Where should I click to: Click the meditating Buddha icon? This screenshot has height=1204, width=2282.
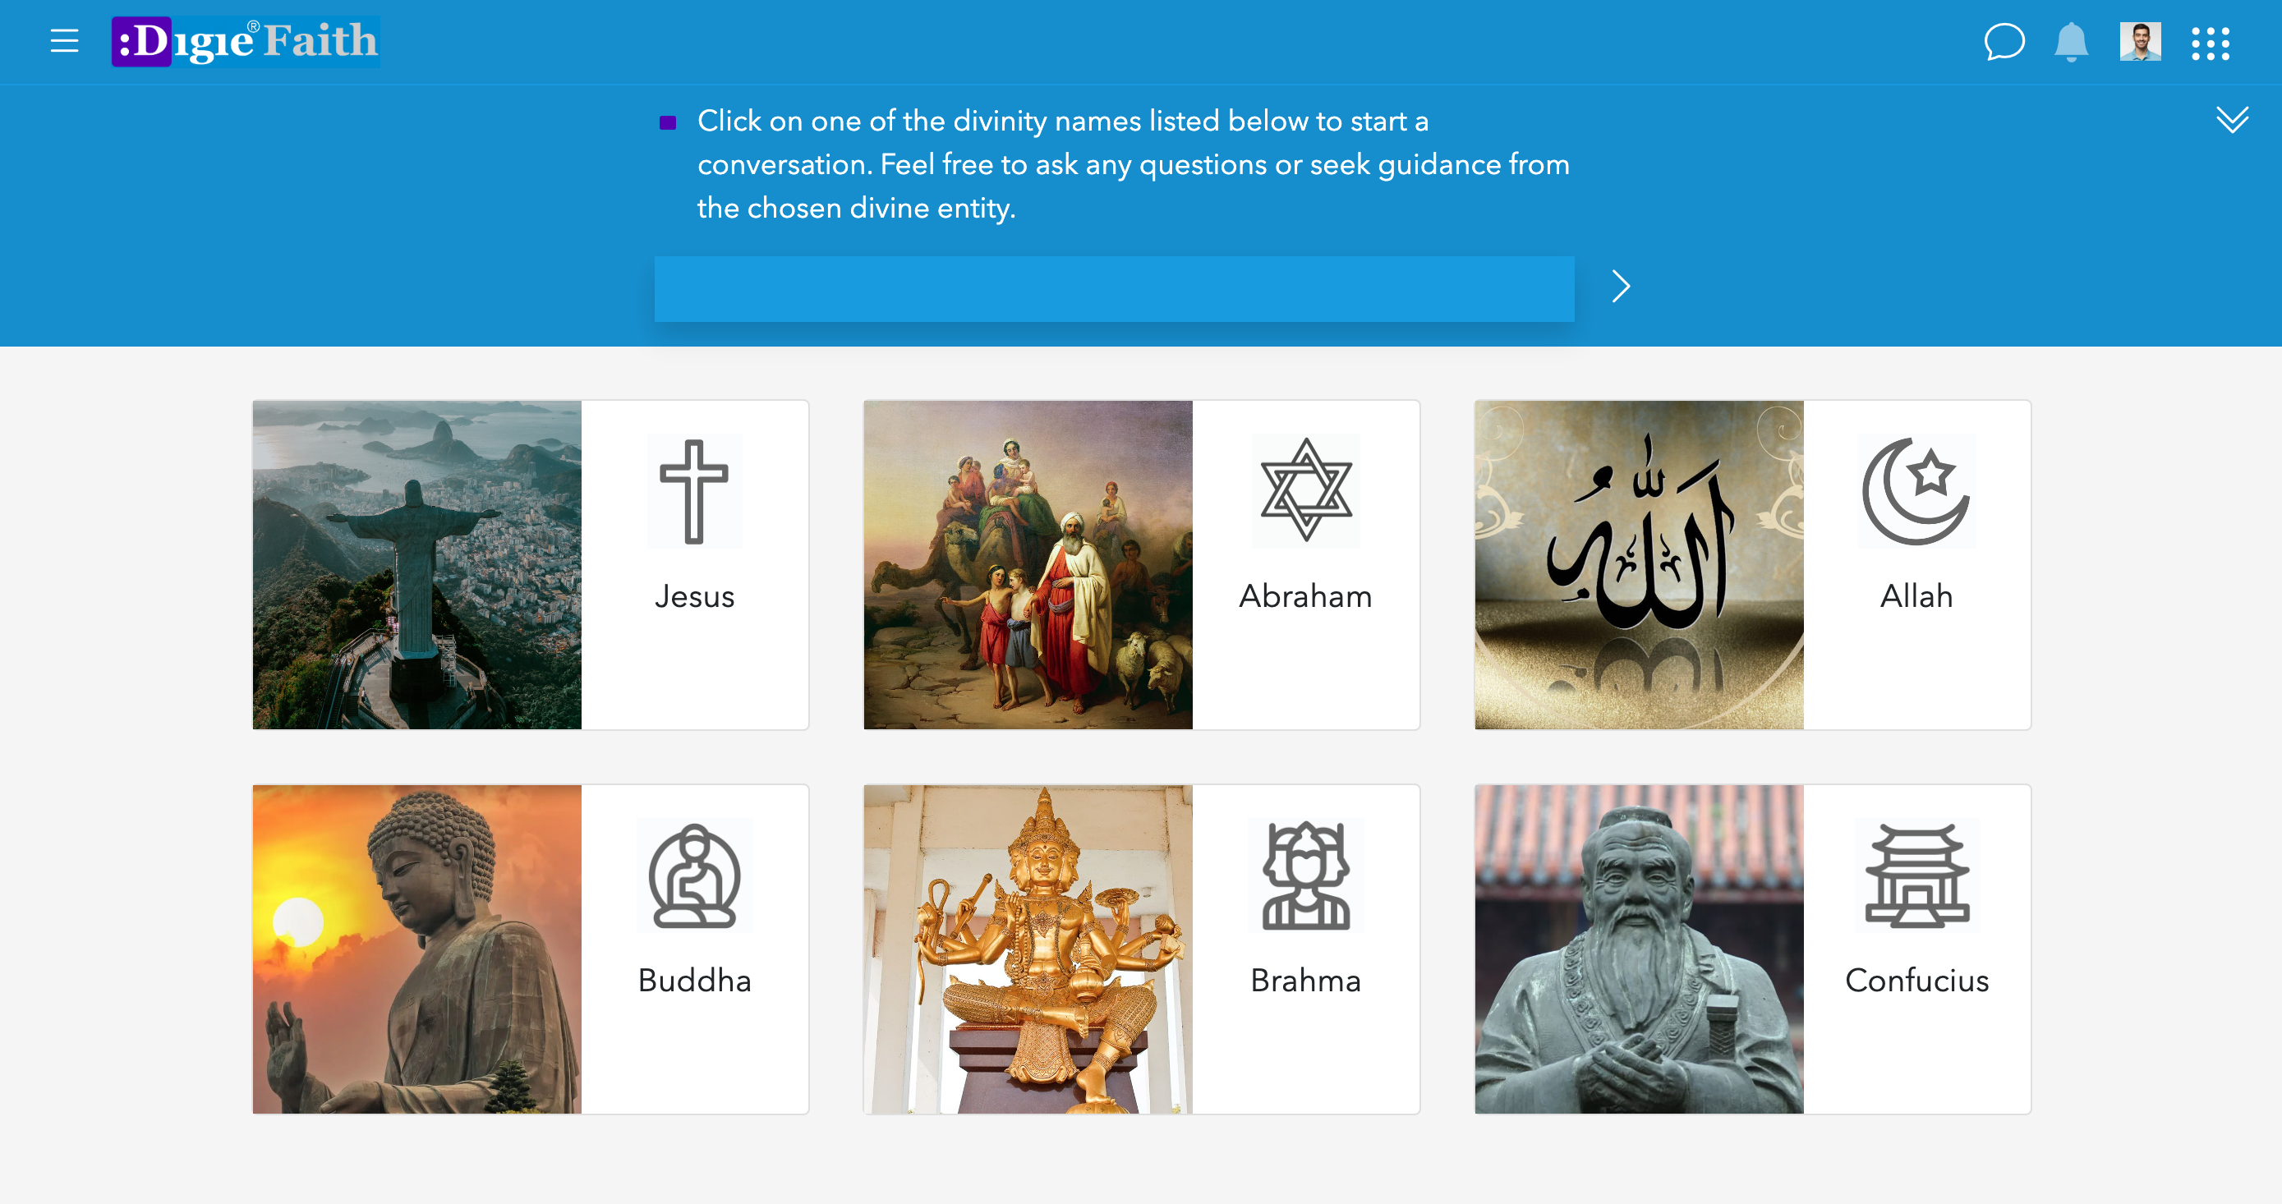pos(693,876)
